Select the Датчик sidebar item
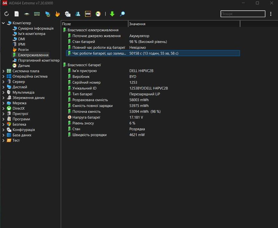Viewport: 278px width, 228px height. pyautogui.click(x=24, y=66)
